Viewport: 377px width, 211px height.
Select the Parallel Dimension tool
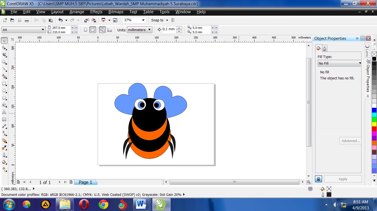tap(4, 126)
